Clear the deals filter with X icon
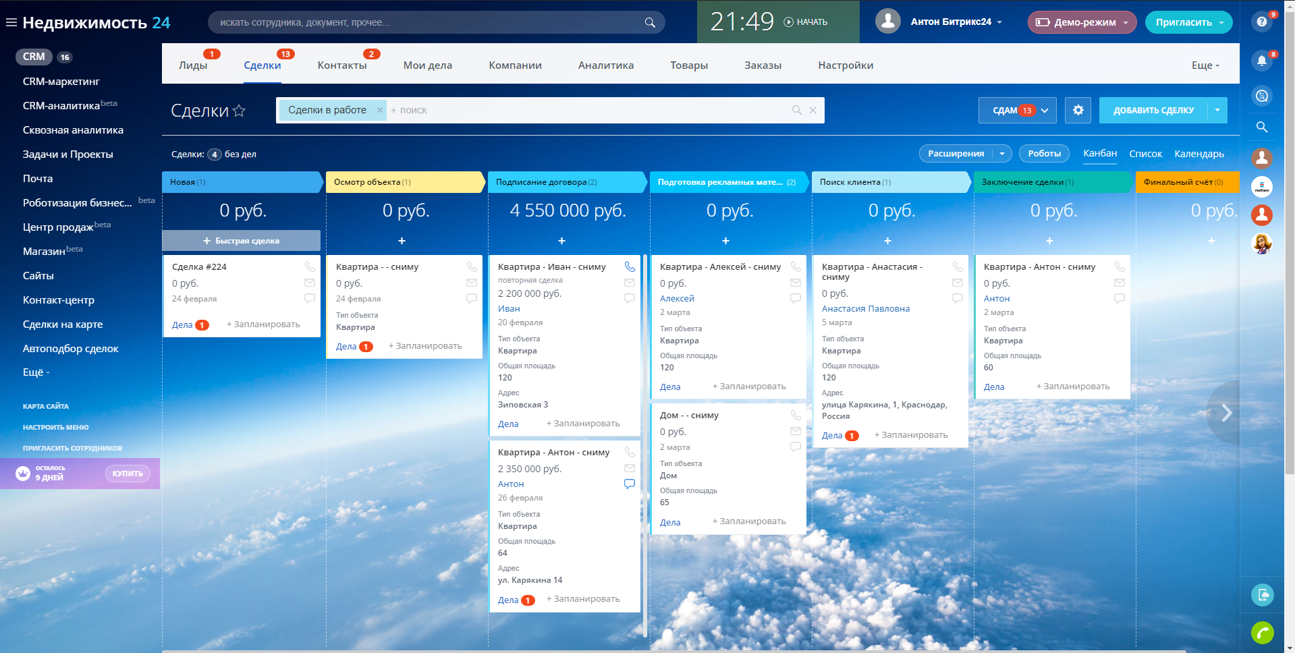 coord(812,110)
